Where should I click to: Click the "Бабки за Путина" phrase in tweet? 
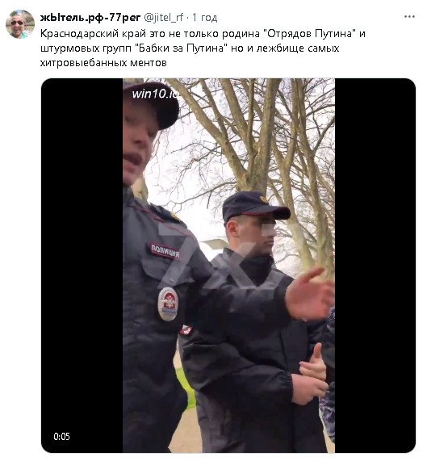tap(182, 48)
